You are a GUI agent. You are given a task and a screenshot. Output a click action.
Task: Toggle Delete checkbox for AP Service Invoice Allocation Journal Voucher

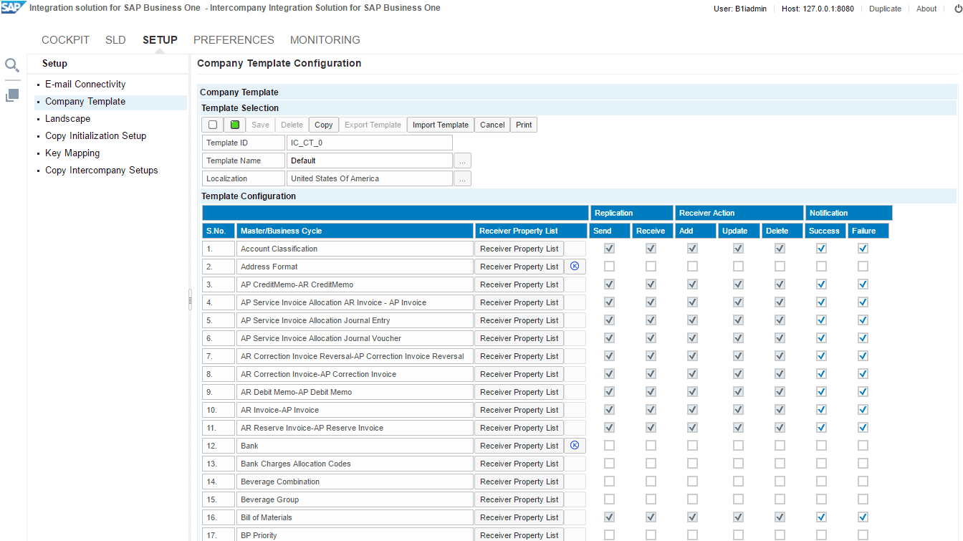780,338
